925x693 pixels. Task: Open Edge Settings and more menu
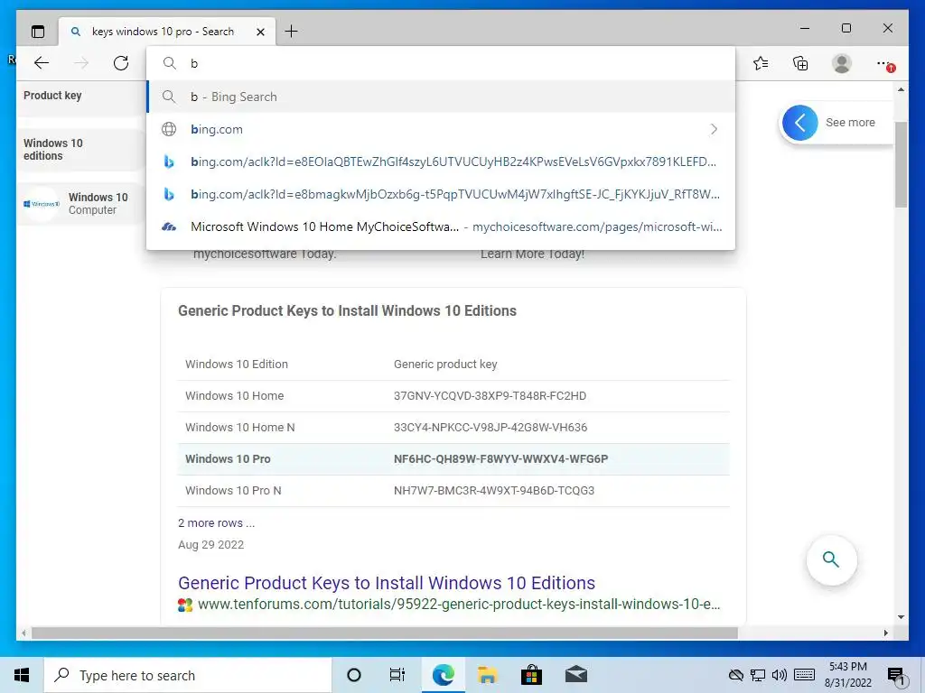tap(884, 64)
